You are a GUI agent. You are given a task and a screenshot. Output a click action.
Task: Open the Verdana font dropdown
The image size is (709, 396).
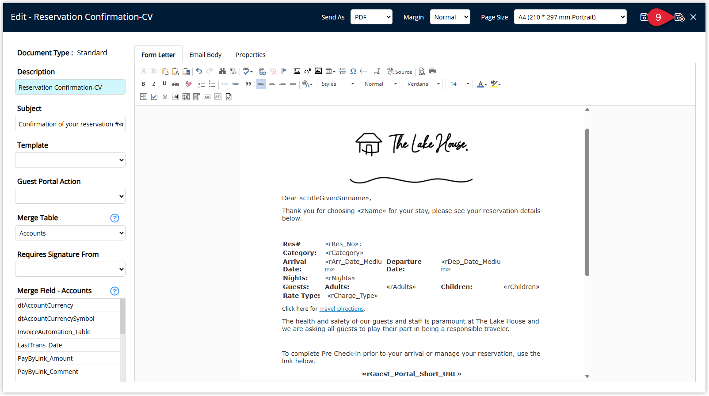click(x=423, y=84)
